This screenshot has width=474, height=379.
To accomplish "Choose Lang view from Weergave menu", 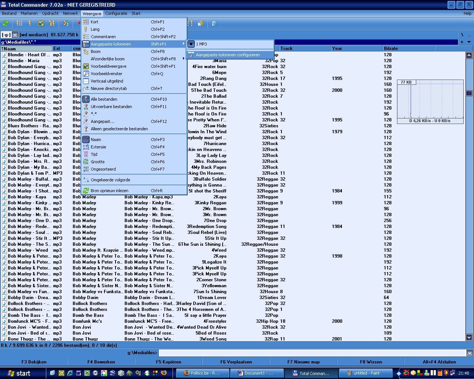I will click(134, 29).
